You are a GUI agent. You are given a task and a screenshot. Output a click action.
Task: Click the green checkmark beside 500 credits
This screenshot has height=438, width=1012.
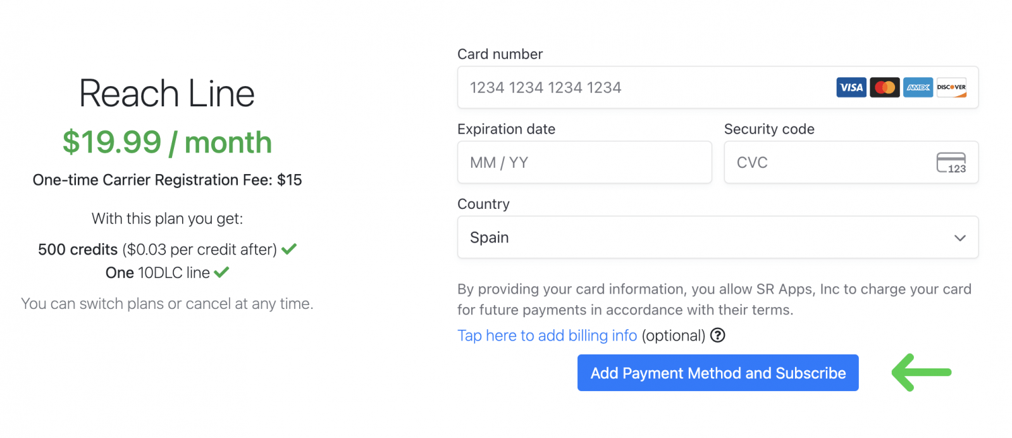click(x=288, y=249)
